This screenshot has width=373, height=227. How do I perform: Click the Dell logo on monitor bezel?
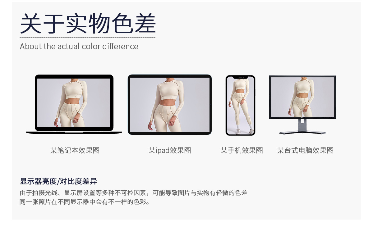(x=302, y=118)
